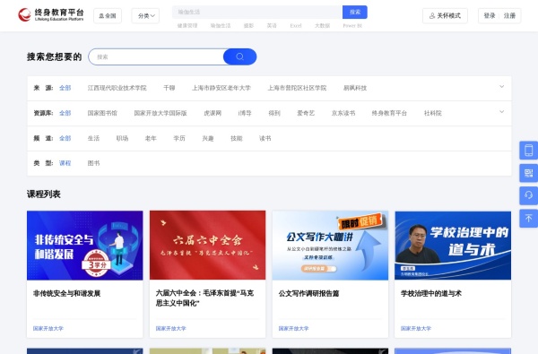Open the QR code sidebar icon

click(x=529, y=173)
